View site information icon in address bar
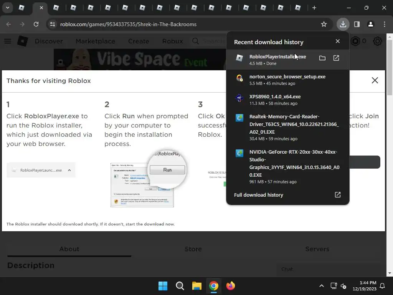The image size is (393, 295). [x=53, y=24]
